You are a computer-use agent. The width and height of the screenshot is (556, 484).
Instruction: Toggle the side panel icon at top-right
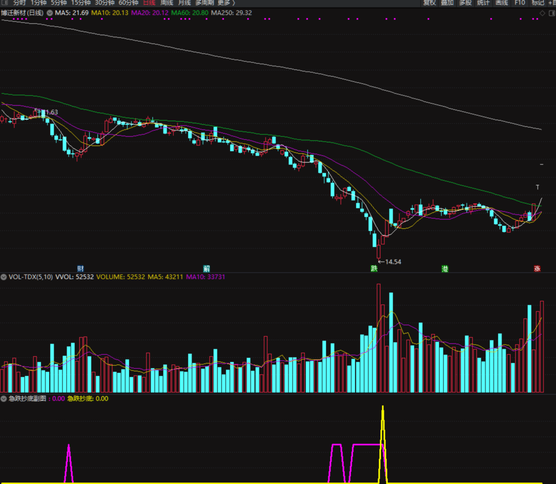coord(552,13)
